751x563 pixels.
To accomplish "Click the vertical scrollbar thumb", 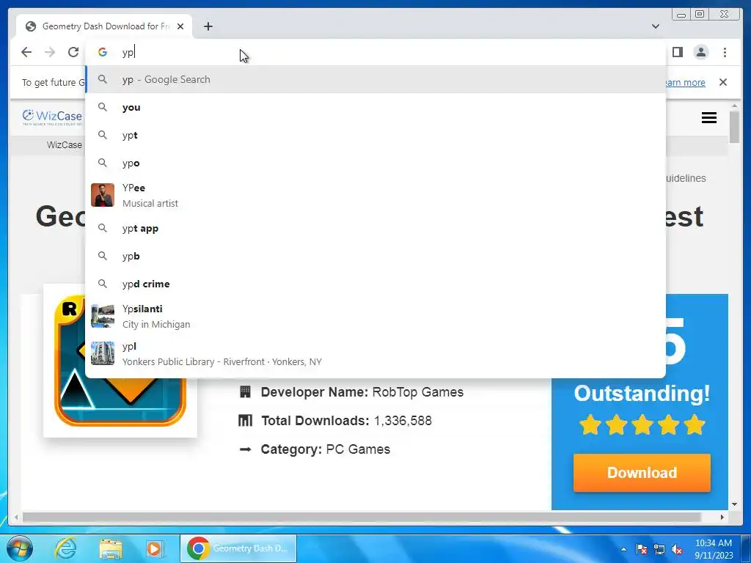I will (734, 126).
